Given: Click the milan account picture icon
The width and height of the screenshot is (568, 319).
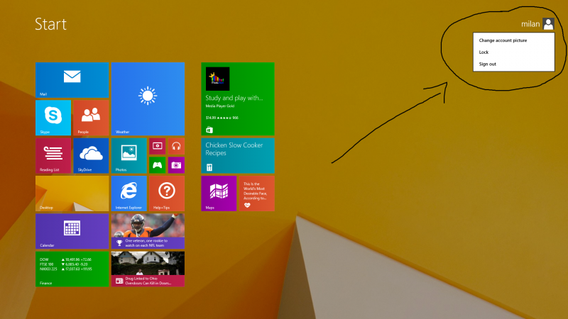Looking at the screenshot, I should coord(548,24).
